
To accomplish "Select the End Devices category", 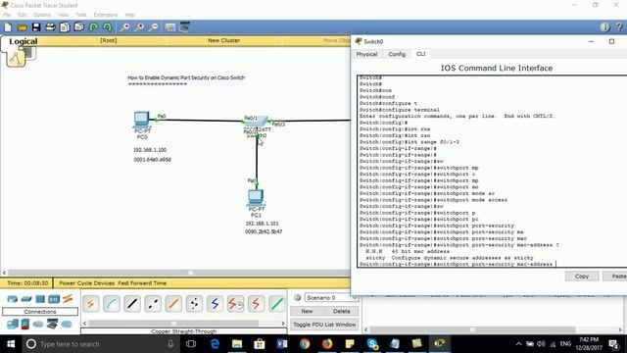I will (x=13, y=324).
